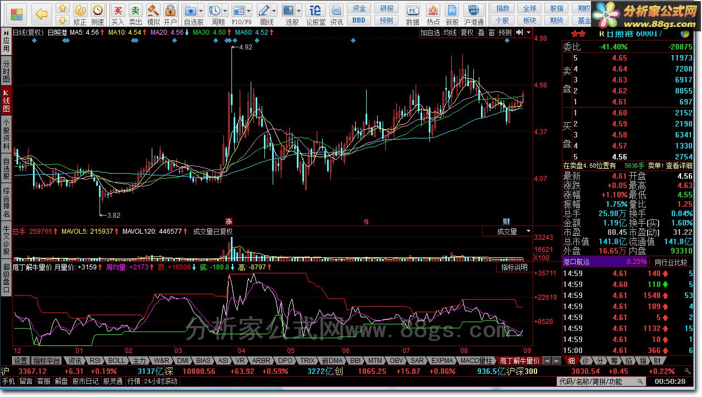This screenshot has width=702, height=397.
Task: Toggle 预测 (forecast) in chart header
Action: 505,32
